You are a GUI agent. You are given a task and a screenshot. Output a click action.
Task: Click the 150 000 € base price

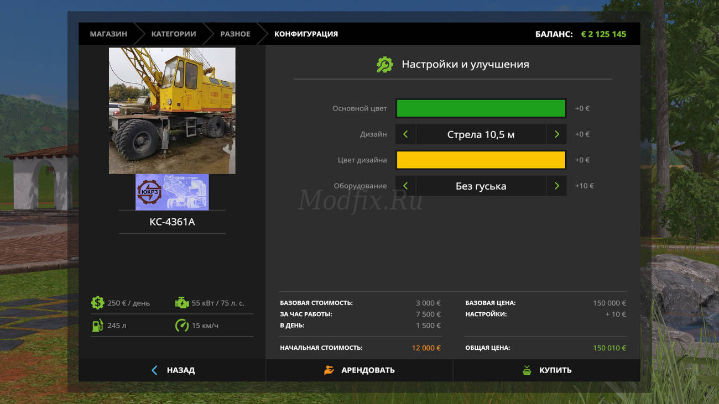609,303
